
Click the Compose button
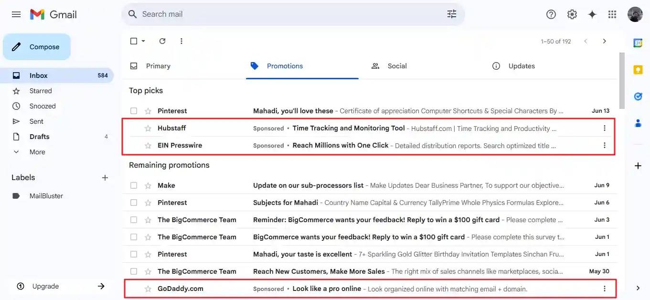pos(37,47)
